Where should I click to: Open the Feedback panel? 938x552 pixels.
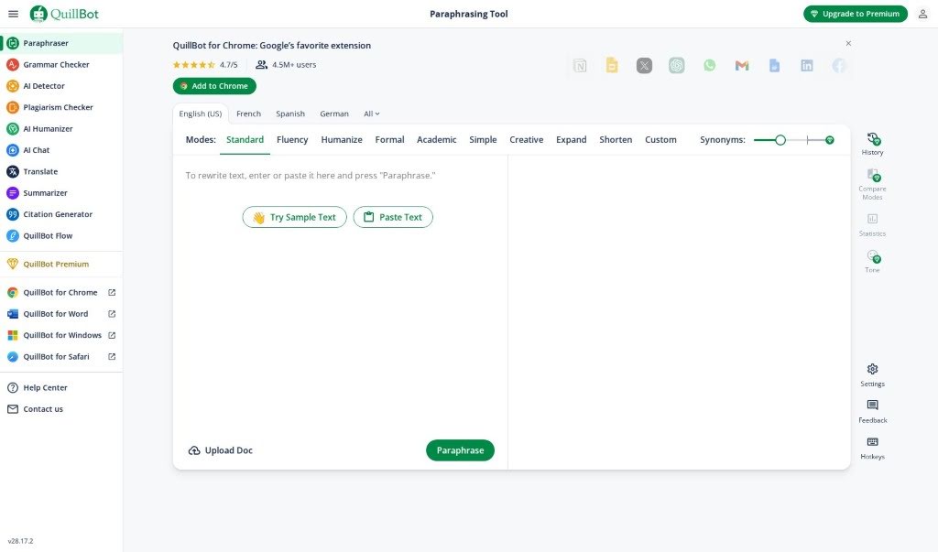pos(872,407)
